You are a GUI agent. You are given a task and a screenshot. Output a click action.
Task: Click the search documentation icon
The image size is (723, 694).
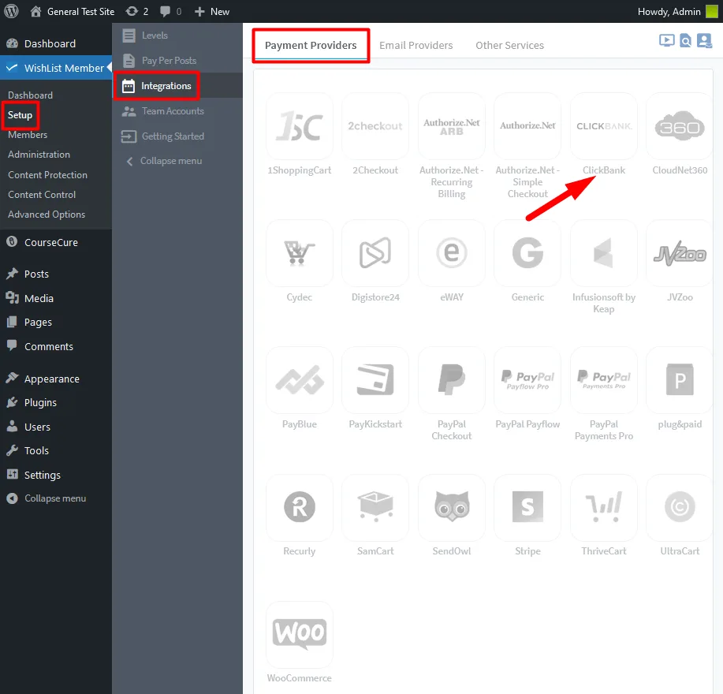(x=686, y=40)
